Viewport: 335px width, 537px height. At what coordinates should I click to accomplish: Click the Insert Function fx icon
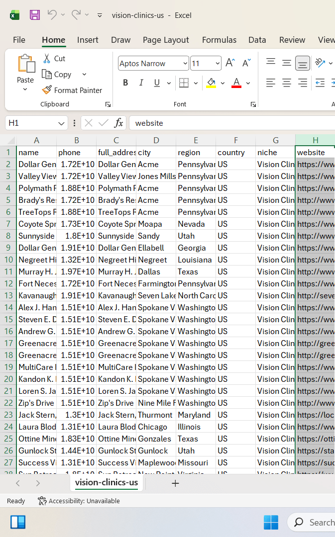pyautogui.click(x=118, y=123)
